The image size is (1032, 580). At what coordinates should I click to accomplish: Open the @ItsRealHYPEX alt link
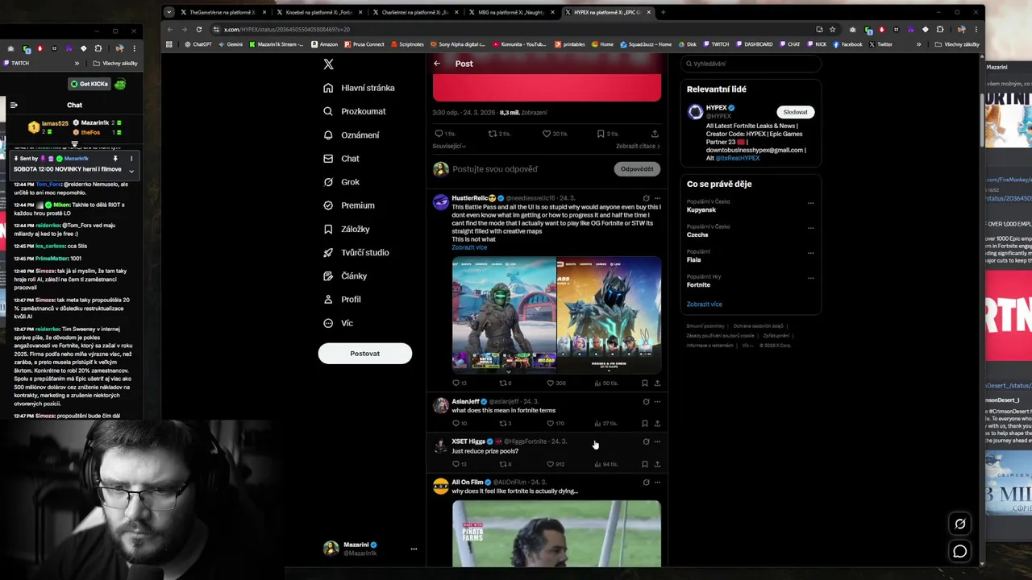click(737, 158)
